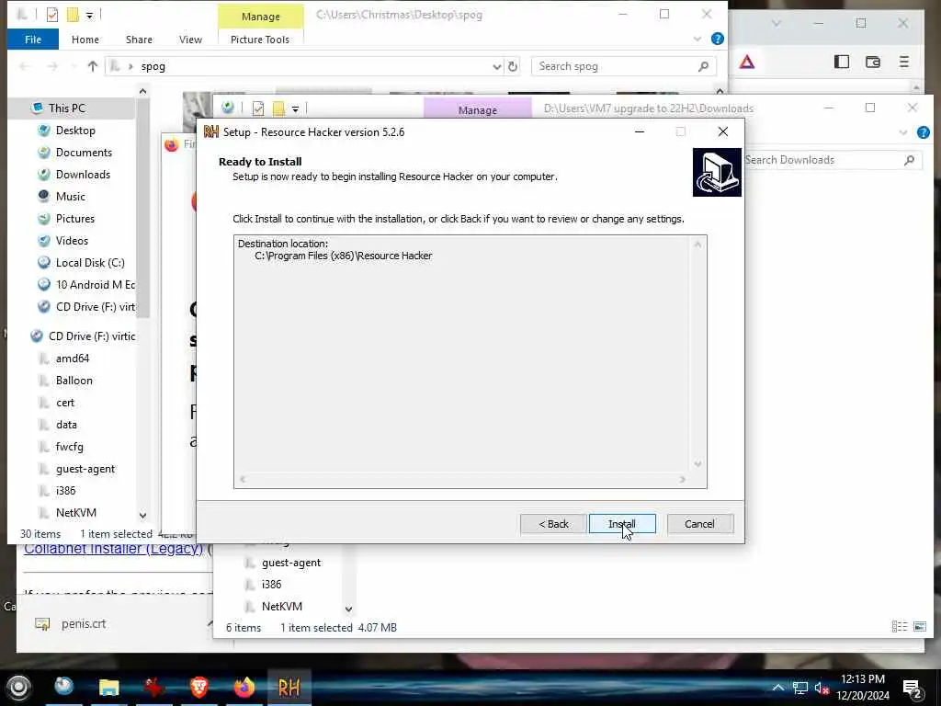This screenshot has height=706, width=941.
Task: Open View ribbon tab in spog window
Action: pos(190,39)
